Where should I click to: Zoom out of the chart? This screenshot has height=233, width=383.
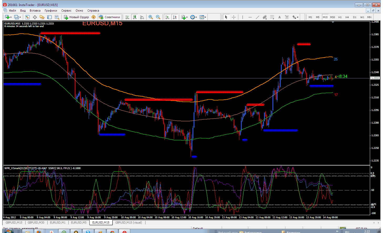coord(158,17)
